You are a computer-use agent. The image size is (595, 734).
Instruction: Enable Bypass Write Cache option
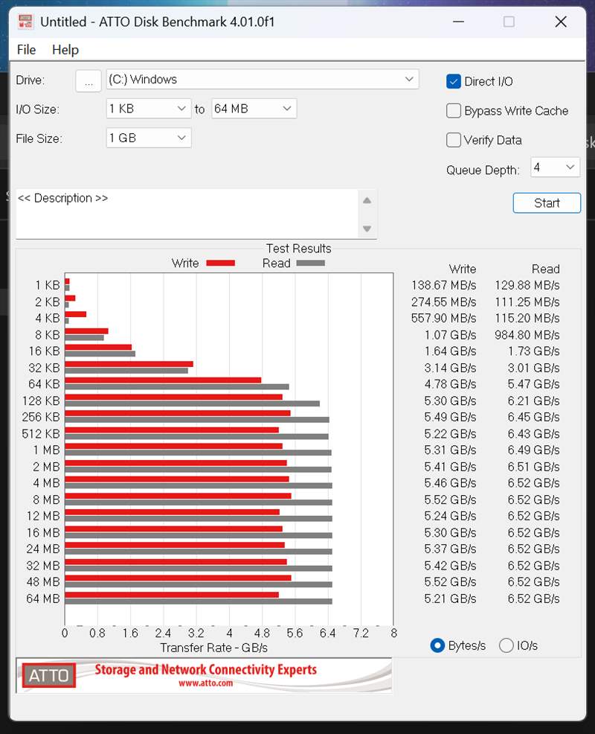point(454,111)
